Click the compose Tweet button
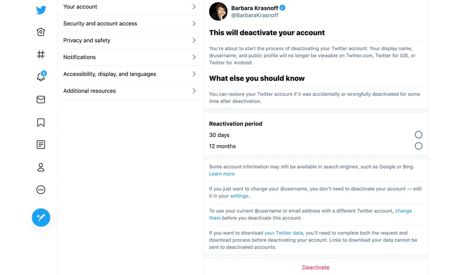Viewport: 452px width, 275px height. (x=41, y=217)
